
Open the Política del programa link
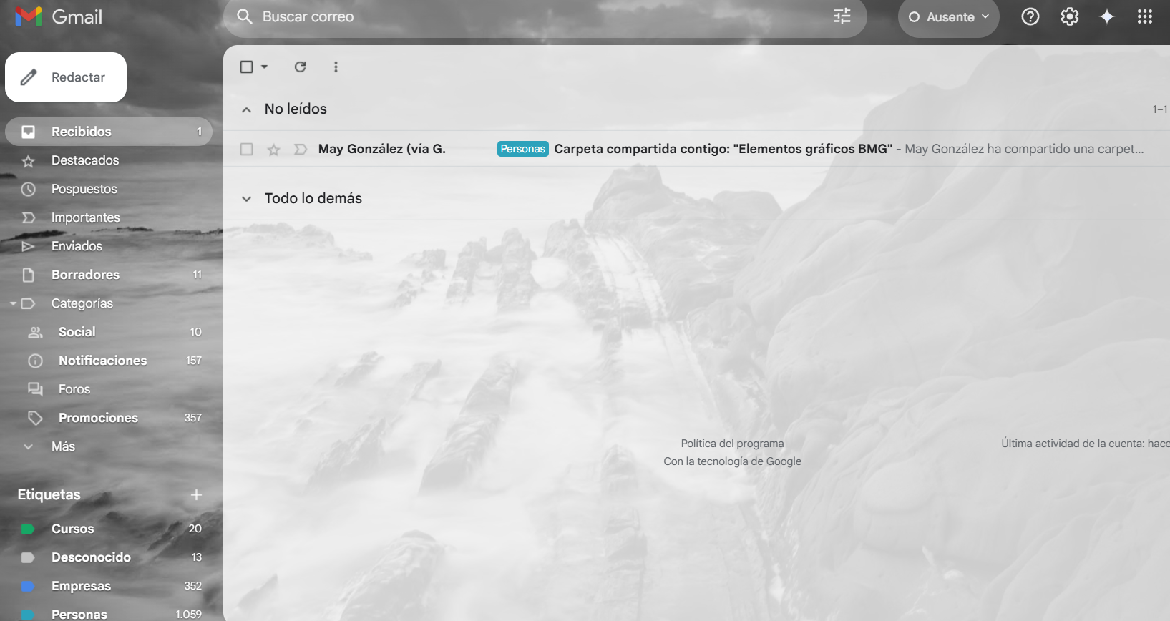[732, 444]
